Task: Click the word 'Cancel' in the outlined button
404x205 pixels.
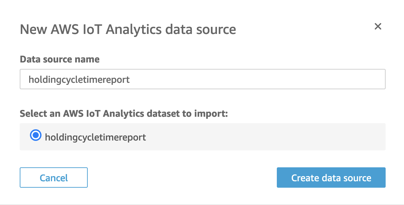Action: [54, 178]
